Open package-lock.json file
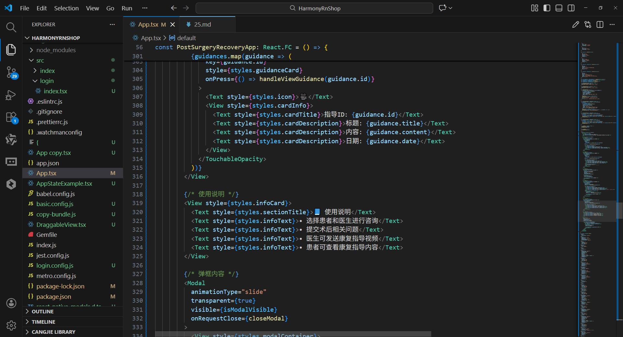623x337 pixels. point(73,286)
